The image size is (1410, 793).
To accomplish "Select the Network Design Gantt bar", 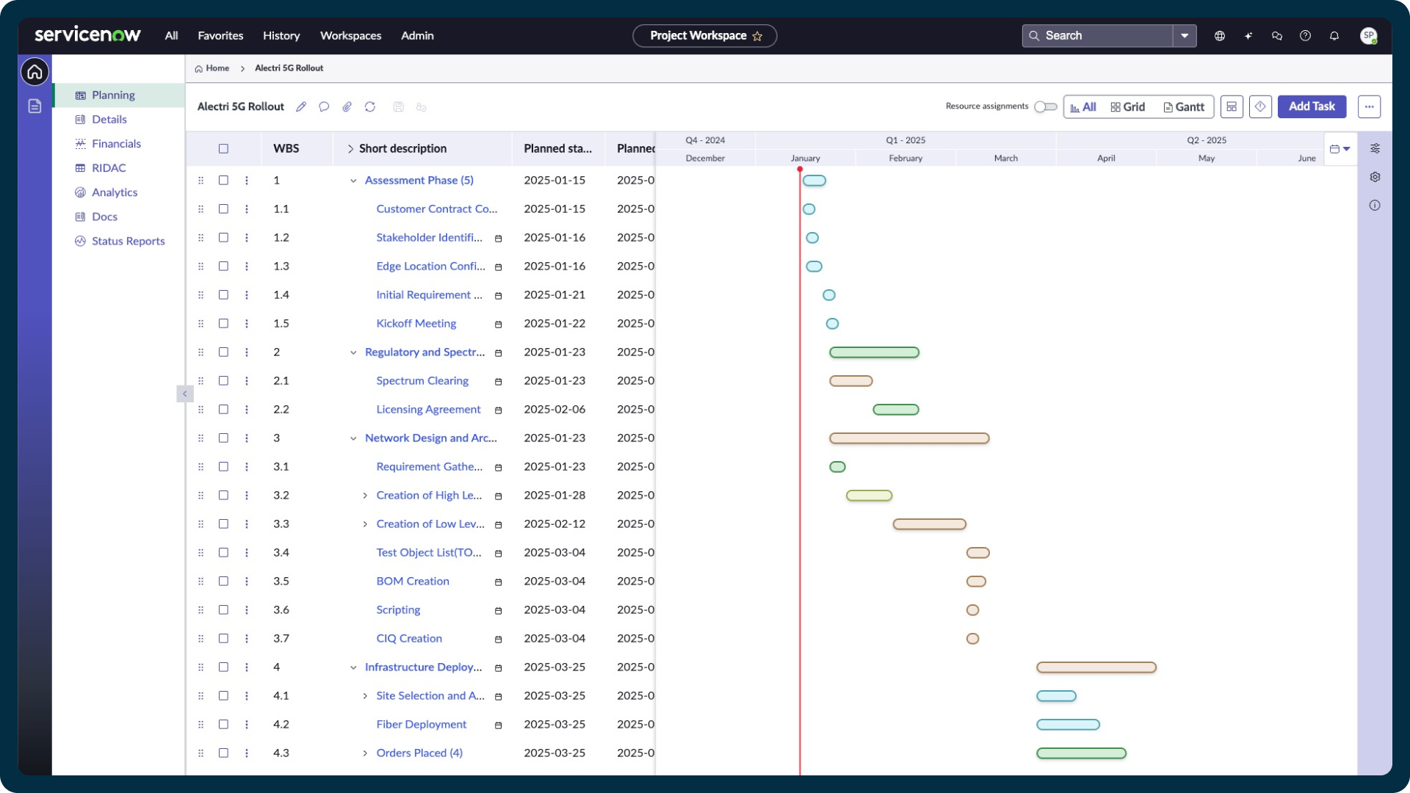I will (x=909, y=439).
